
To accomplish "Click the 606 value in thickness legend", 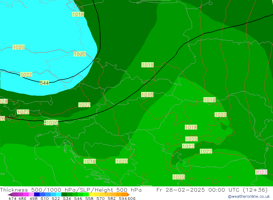I will (x=132, y=198).
